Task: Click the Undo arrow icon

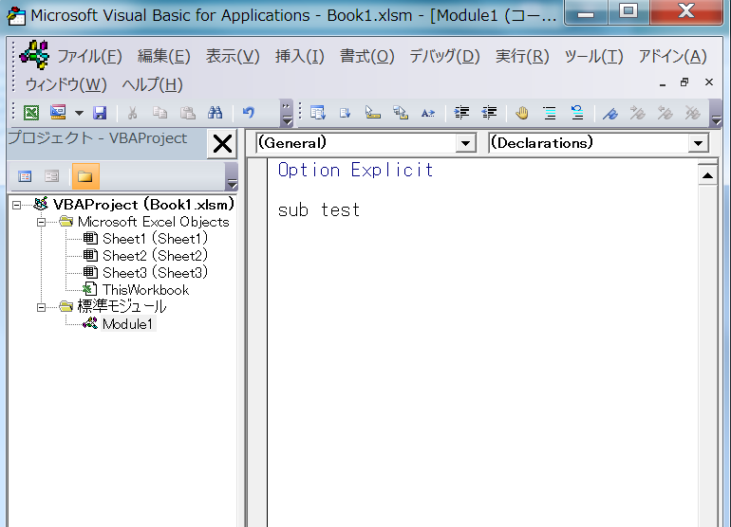Action: (x=249, y=113)
